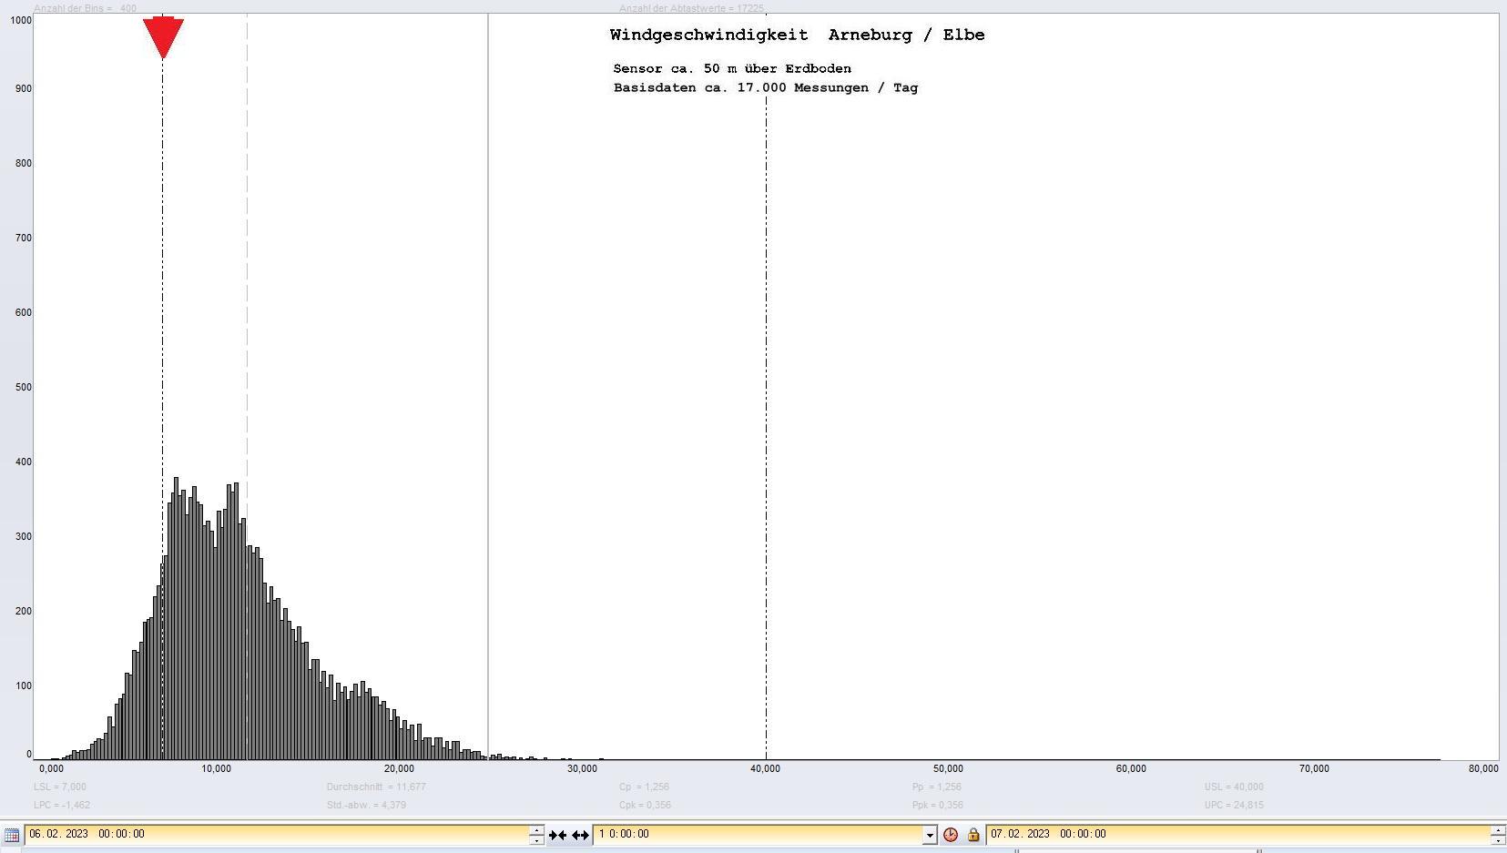Click the Durchschnitt = 11,677 statistic label

tap(376, 787)
